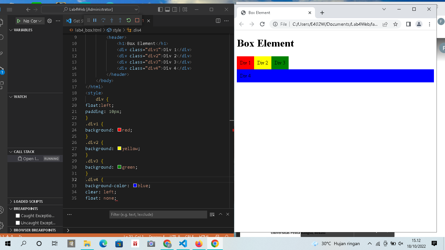Open debug configuration settings gear
The width and height of the screenshot is (445, 250).
point(50,21)
